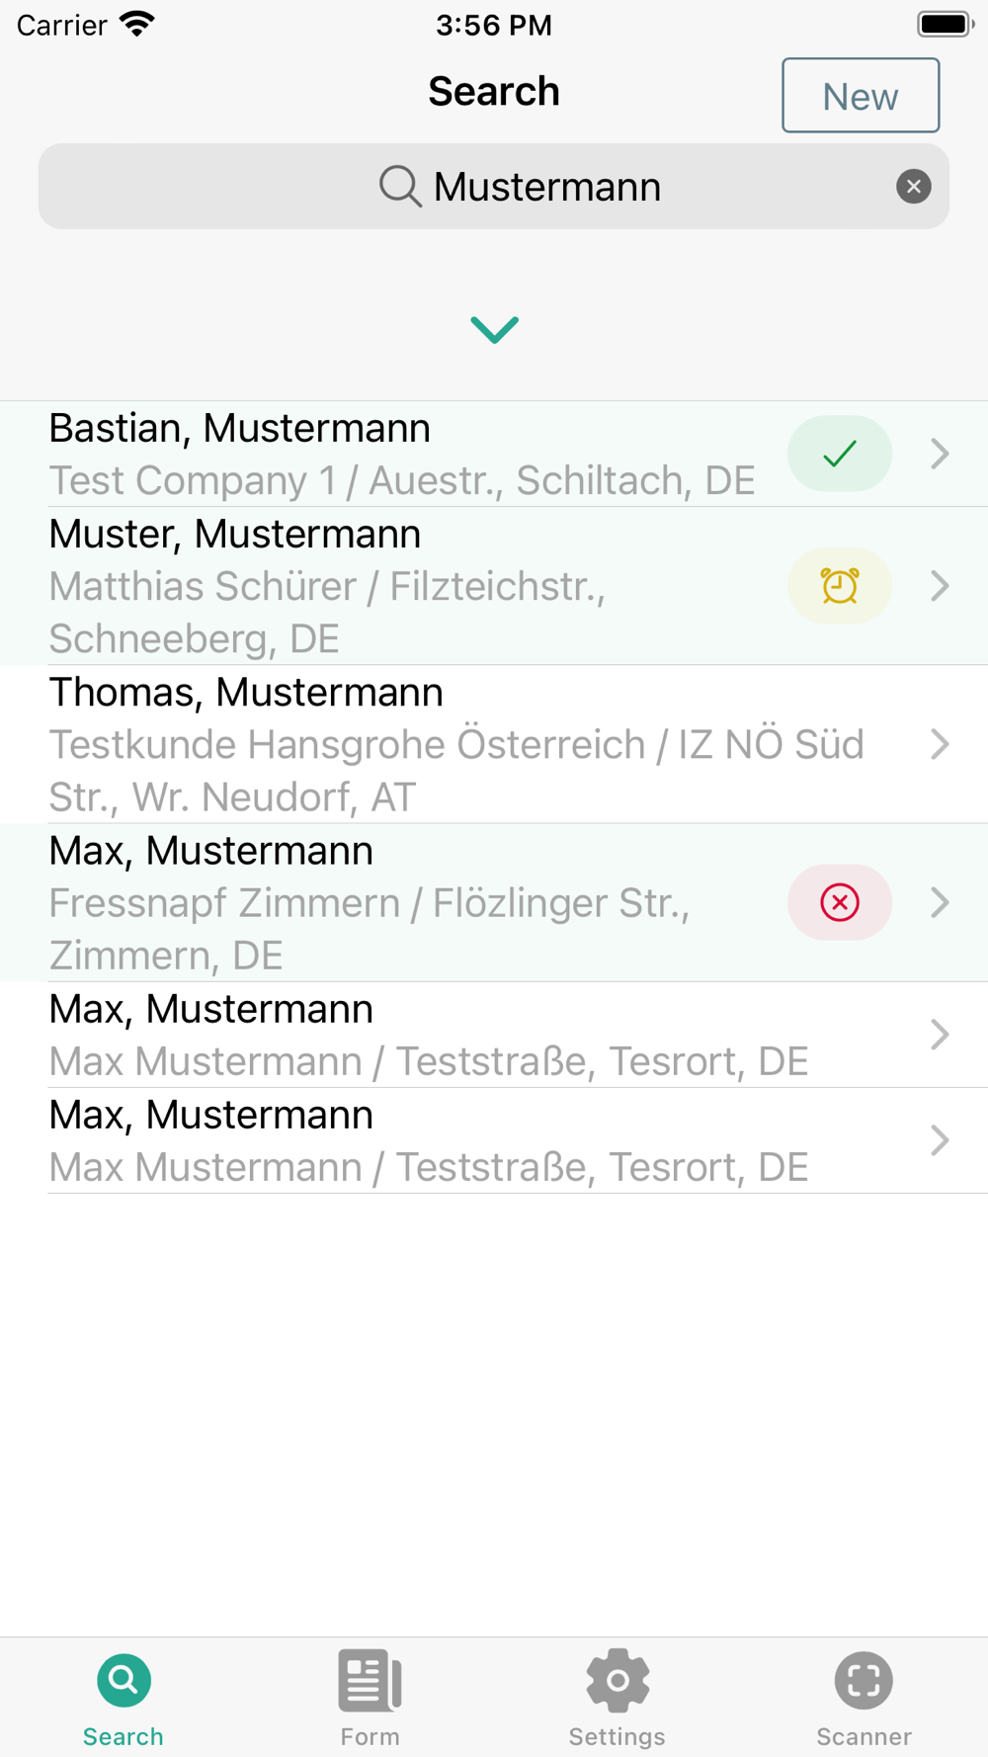Tap the green checkmark status badge for Bastian

click(x=839, y=454)
